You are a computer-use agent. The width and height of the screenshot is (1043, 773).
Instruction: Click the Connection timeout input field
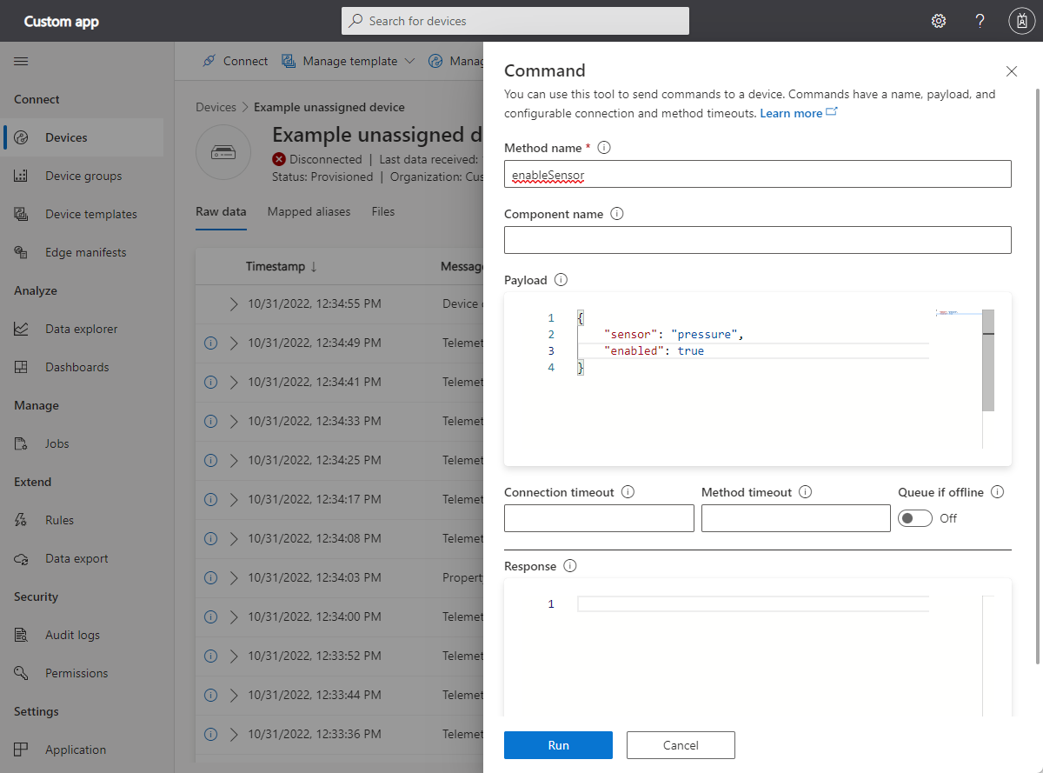599,518
